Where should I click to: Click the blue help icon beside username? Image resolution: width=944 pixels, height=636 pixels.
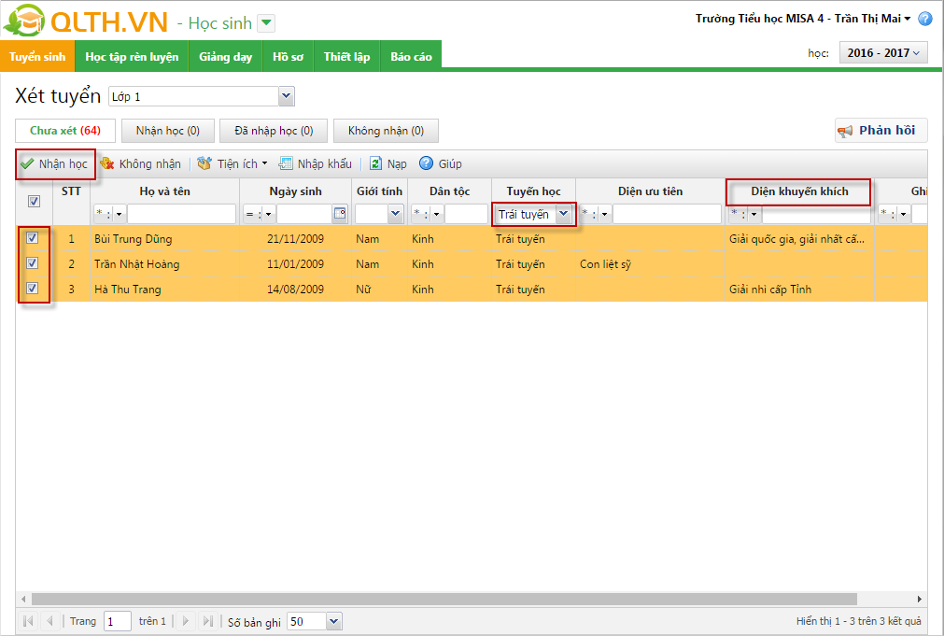point(924,19)
